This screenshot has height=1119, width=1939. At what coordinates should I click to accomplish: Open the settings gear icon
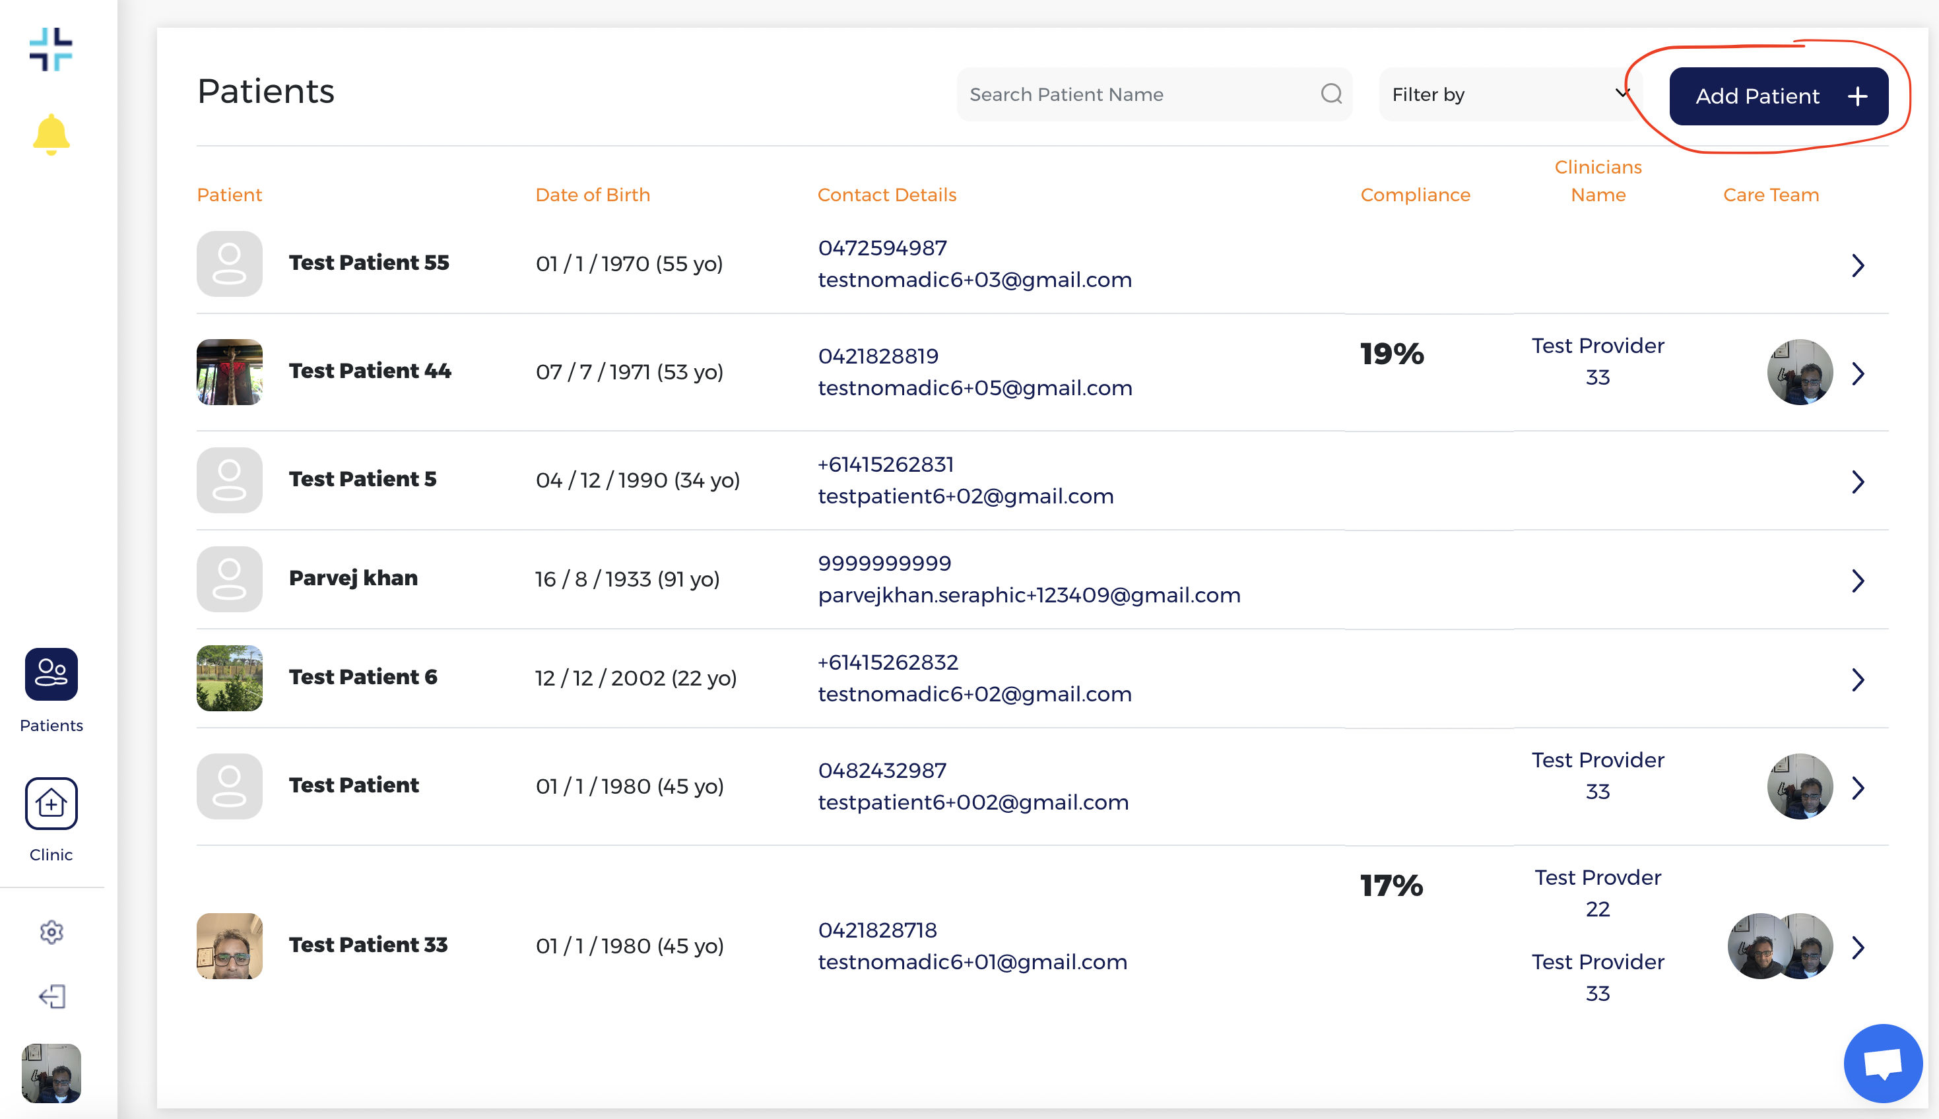[x=51, y=932]
